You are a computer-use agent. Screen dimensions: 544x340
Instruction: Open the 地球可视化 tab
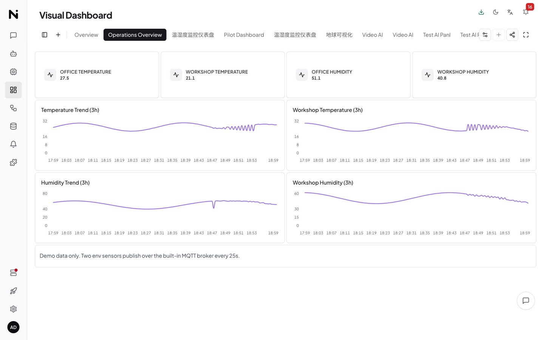click(339, 35)
